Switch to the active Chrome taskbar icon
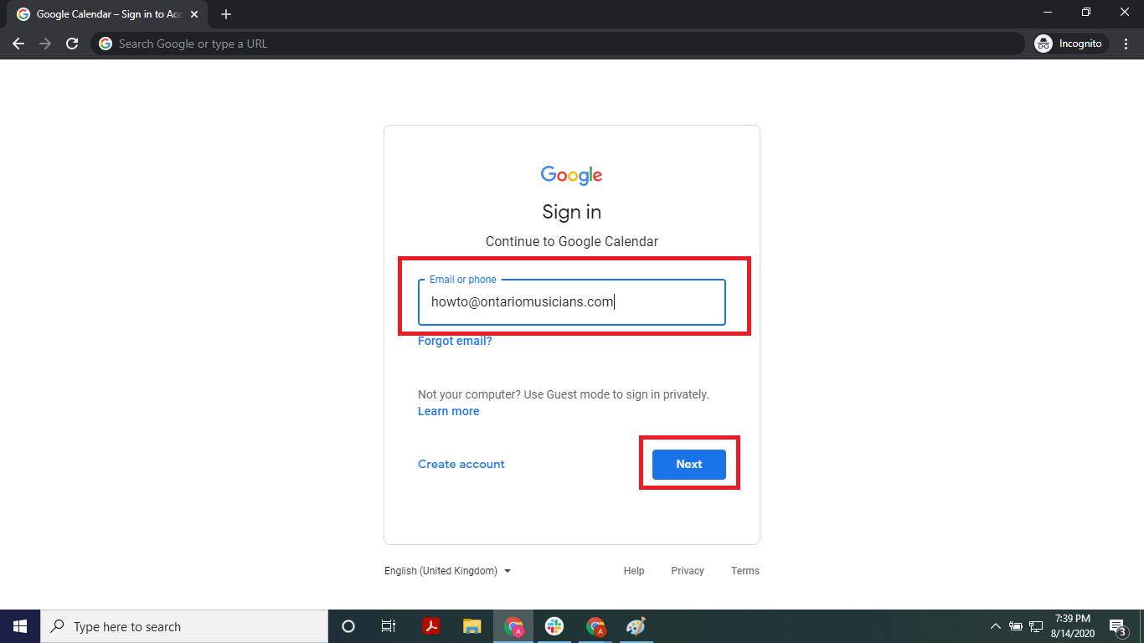The width and height of the screenshot is (1144, 643). 513,626
